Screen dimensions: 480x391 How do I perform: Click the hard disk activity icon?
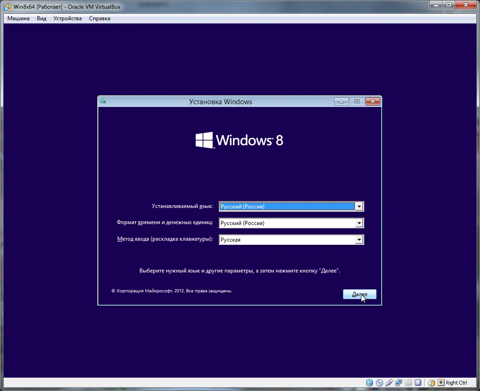pos(370,382)
